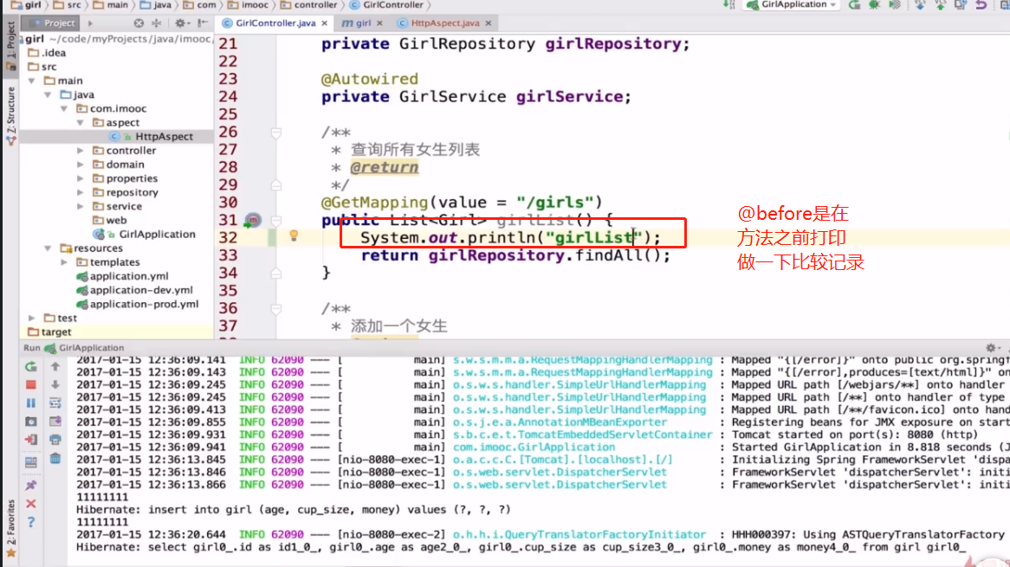Close the HttpAspect.java tab
The width and height of the screenshot is (1010, 567).
point(489,23)
